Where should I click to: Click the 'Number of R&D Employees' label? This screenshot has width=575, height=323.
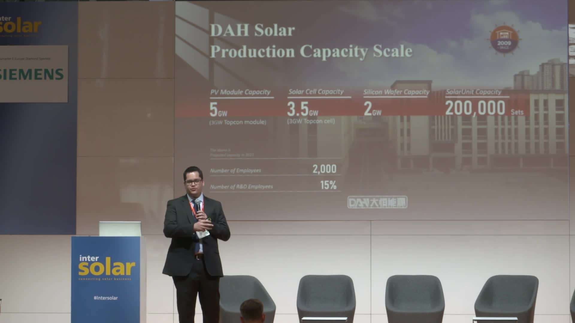[241, 187]
